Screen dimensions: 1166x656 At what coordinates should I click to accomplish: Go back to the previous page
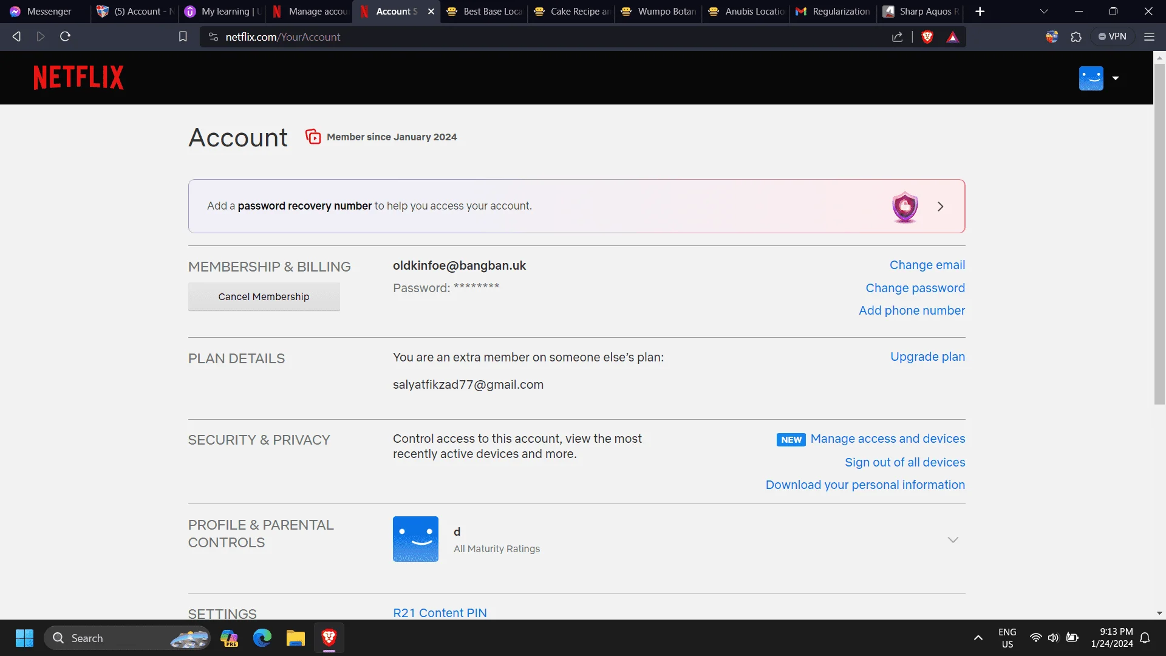click(16, 36)
